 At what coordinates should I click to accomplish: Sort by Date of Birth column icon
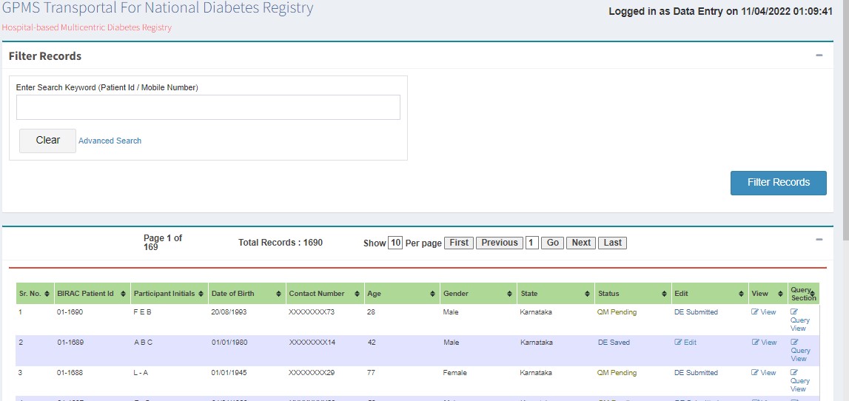point(278,294)
